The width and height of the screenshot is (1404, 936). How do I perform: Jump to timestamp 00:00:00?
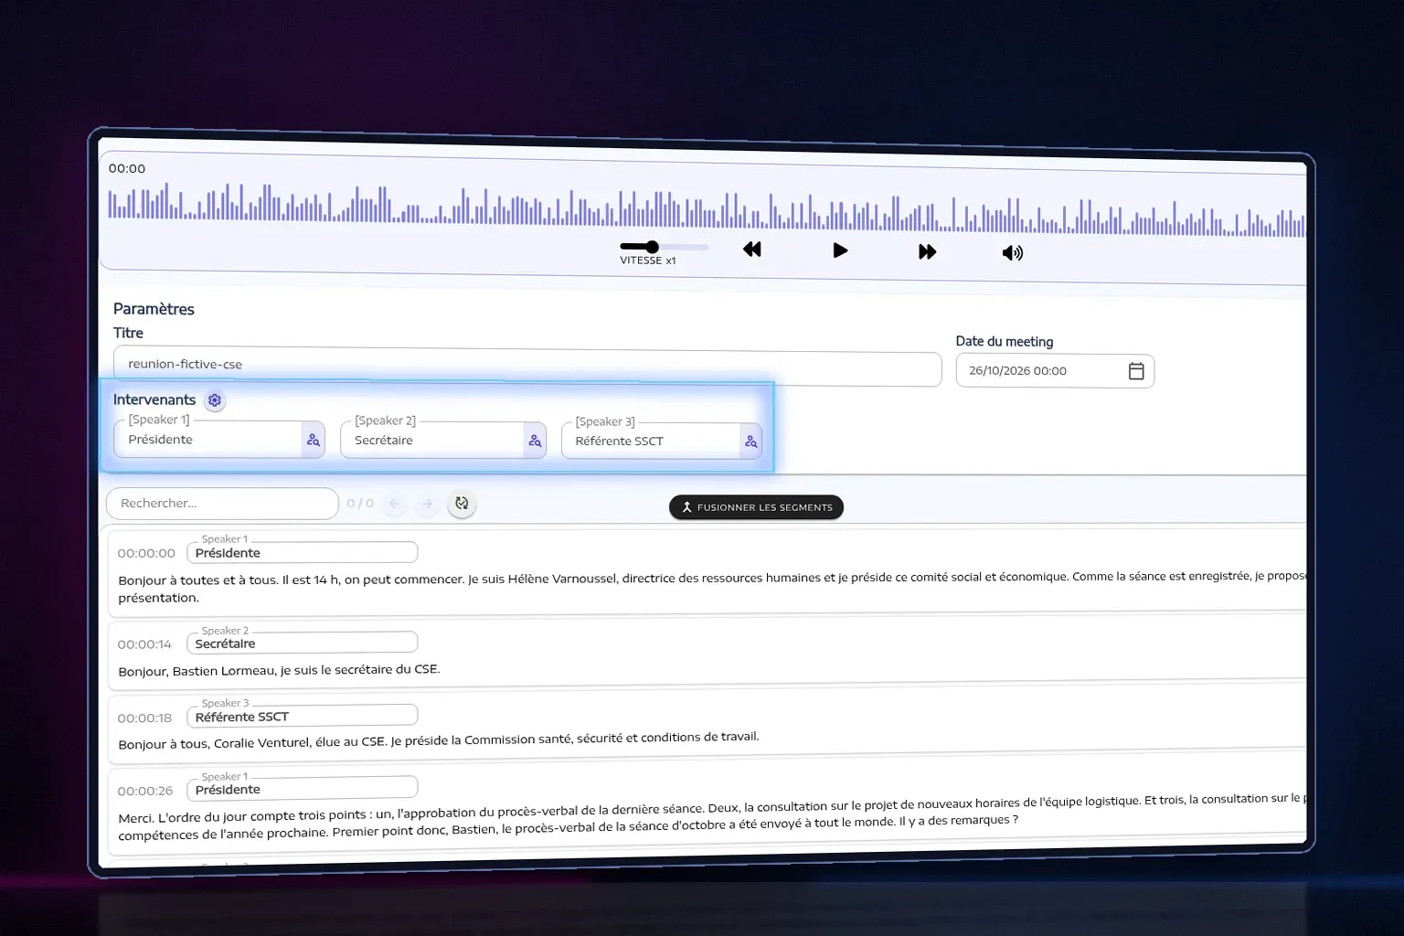click(x=146, y=553)
